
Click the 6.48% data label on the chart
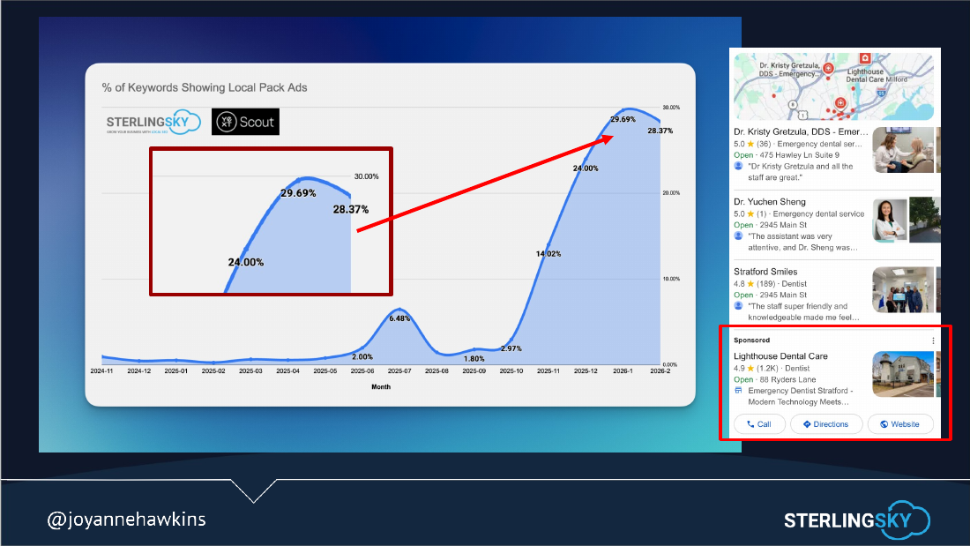point(399,318)
